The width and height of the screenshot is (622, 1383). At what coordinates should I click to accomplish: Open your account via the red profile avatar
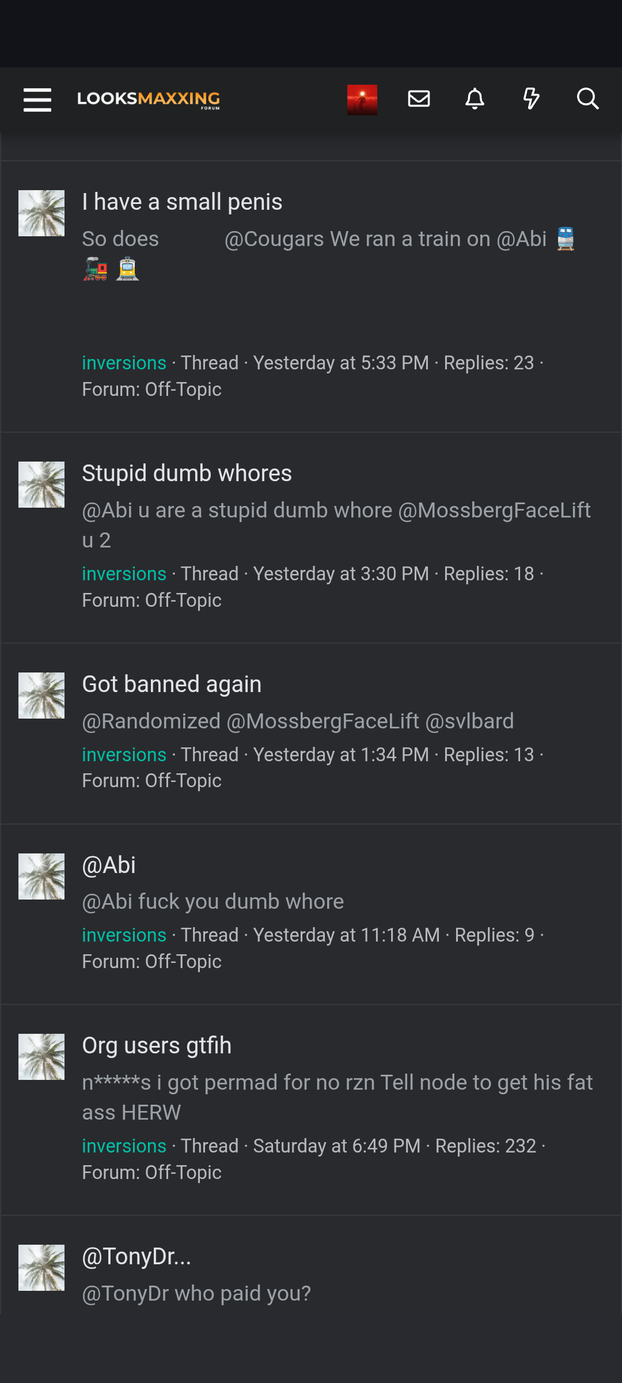[x=362, y=99]
